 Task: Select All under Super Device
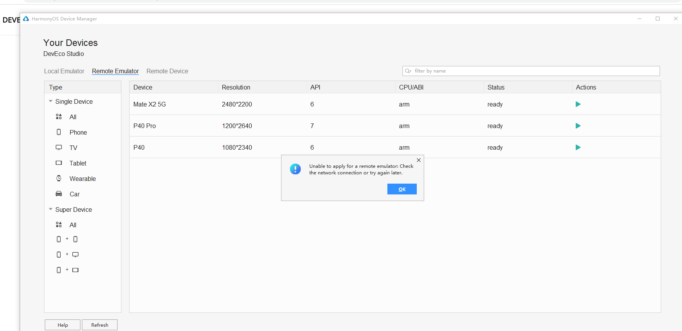[73, 225]
